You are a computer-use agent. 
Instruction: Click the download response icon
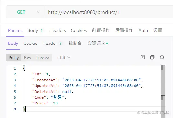pyautogui.click(x=143, y=57)
